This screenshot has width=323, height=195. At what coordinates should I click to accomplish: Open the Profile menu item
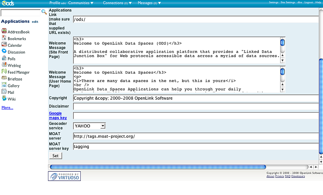[55, 3]
